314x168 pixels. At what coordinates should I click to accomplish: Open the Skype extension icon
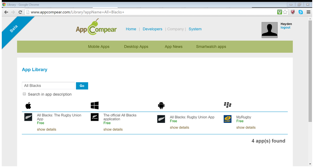coord(301,12)
